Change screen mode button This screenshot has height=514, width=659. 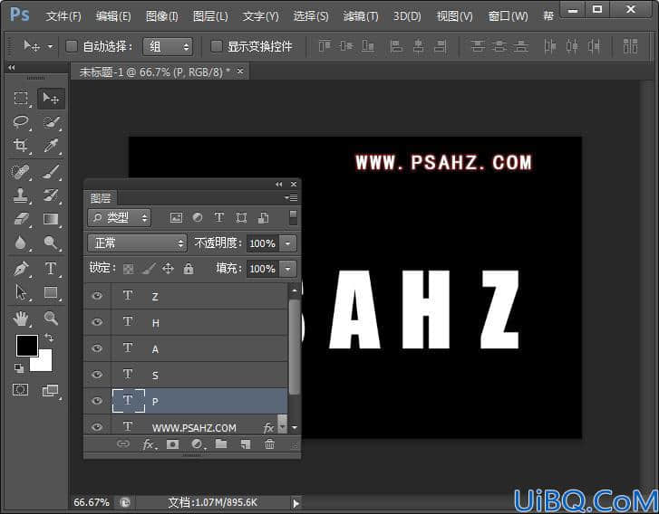[51, 390]
